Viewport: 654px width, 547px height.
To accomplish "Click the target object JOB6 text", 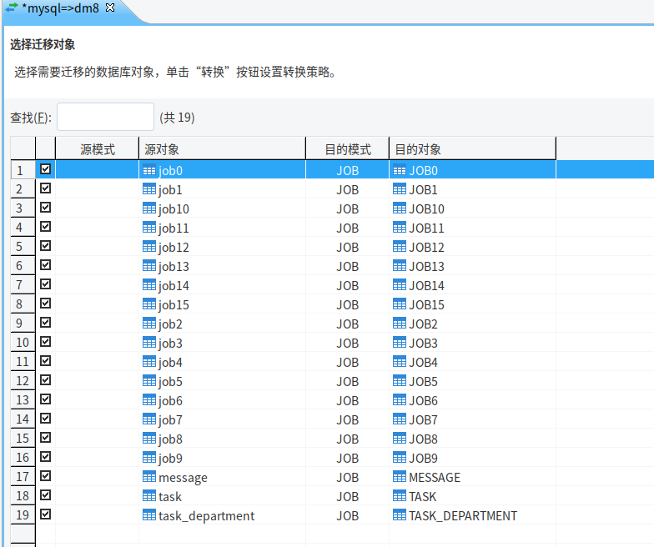I will click(424, 400).
